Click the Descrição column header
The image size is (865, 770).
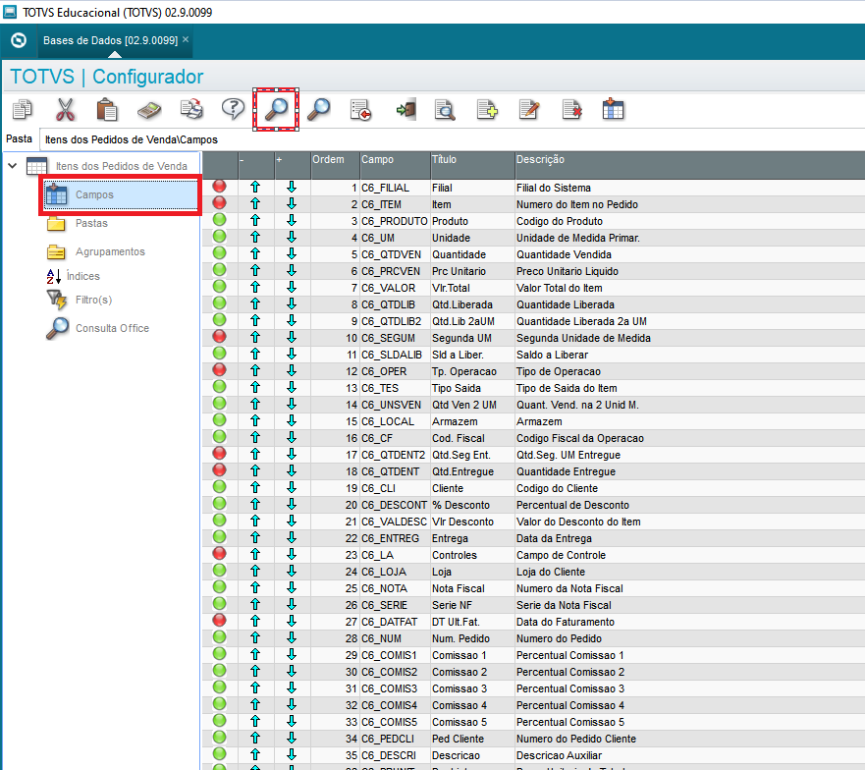(x=689, y=165)
